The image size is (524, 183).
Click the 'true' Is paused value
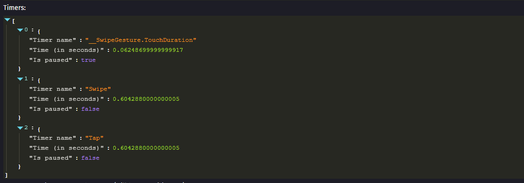88,60
